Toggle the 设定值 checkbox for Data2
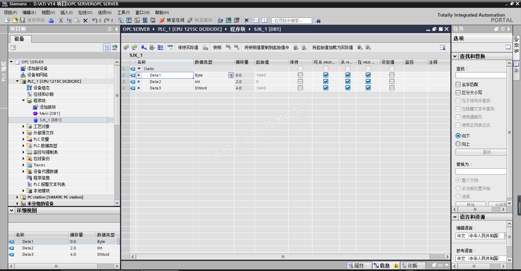Screen dimensions: 521x271 tap(392, 82)
